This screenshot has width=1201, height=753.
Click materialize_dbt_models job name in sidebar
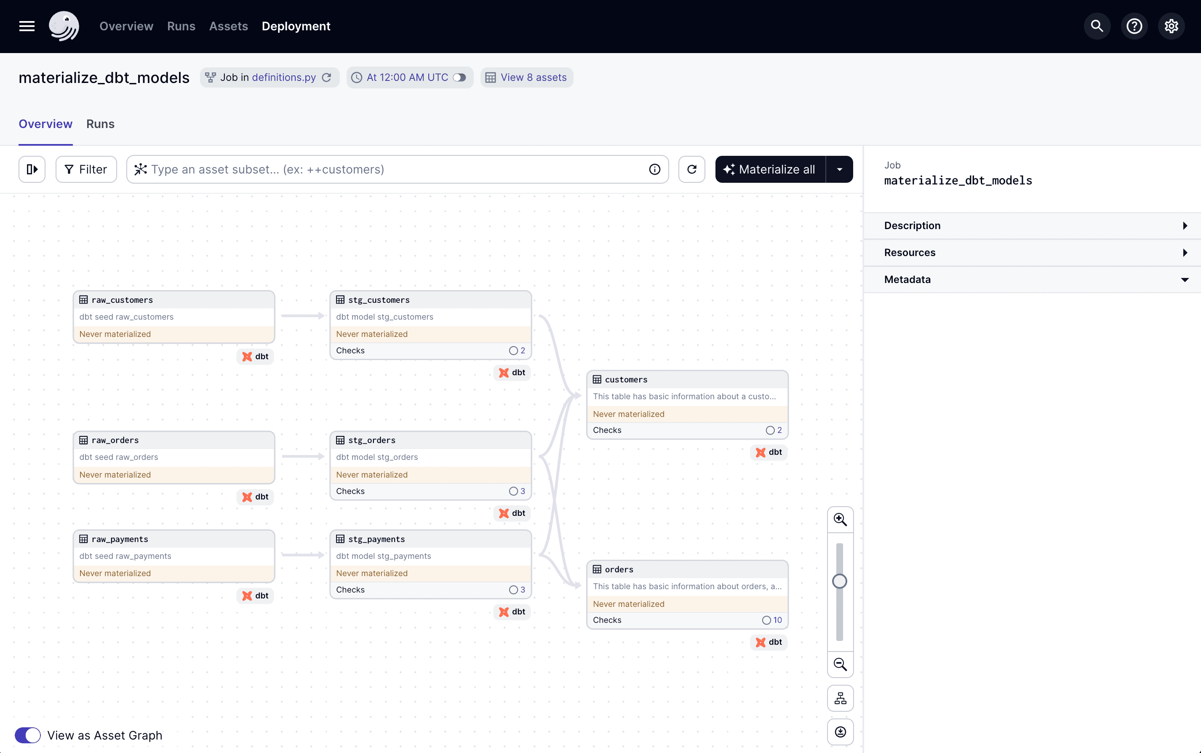pos(958,180)
